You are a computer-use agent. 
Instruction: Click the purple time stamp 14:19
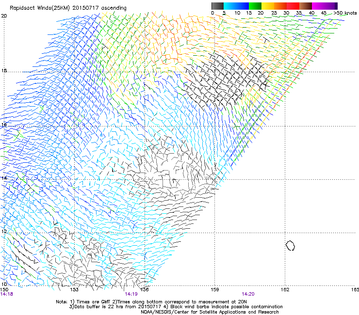(x=131, y=294)
